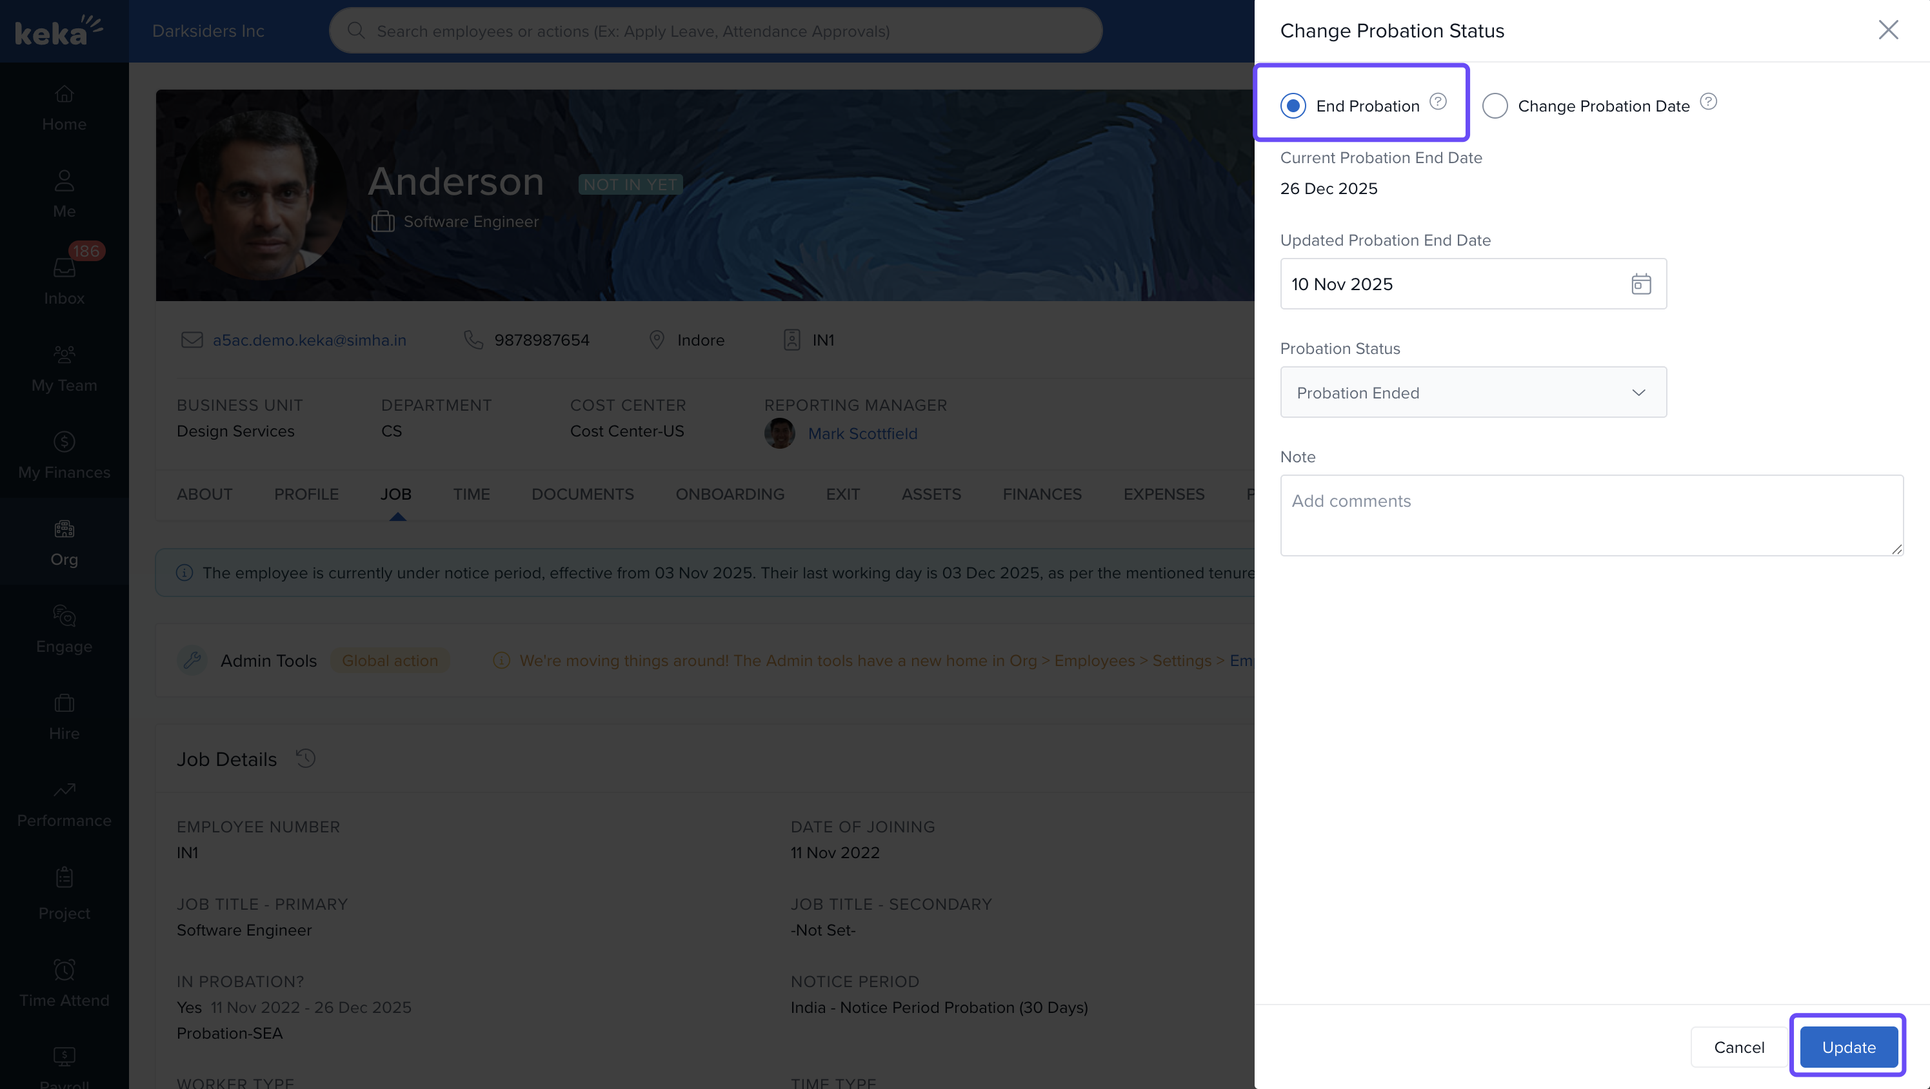Open the Inbox sidebar icon

pos(65,277)
